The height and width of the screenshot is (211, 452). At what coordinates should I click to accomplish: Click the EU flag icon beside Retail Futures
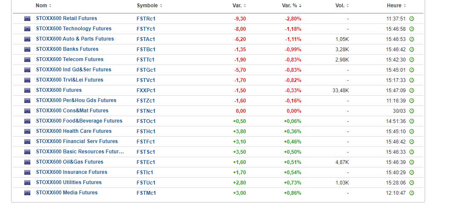tap(27, 19)
